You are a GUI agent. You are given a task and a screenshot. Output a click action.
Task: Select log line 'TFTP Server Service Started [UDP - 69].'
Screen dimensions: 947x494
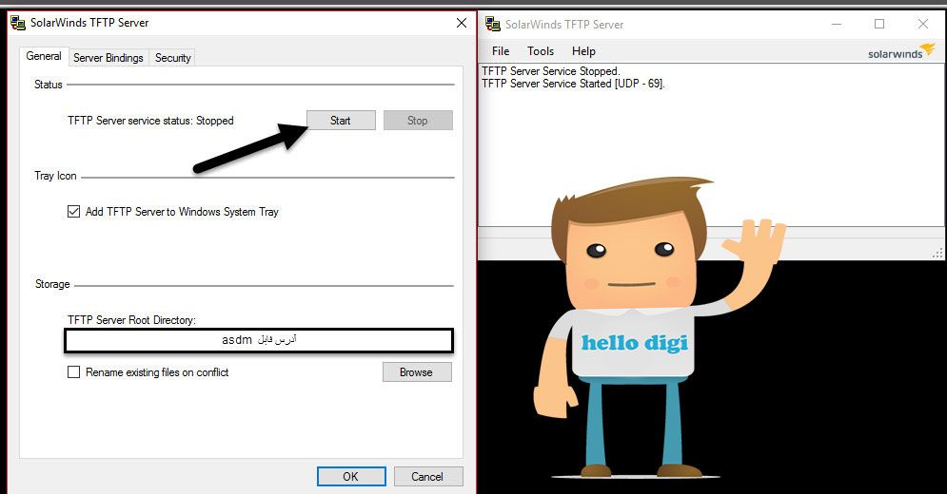(x=573, y=84)
